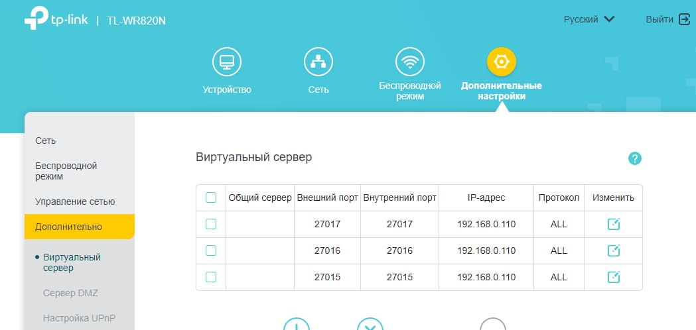Select the checkbox for port 27017 row
This screenshot has height=330, width=696.
pos(211,224)
